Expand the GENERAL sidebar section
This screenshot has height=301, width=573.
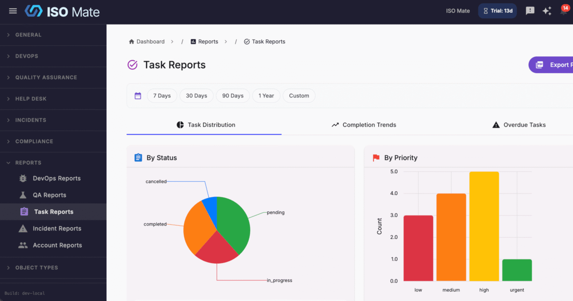pos(29,34)
